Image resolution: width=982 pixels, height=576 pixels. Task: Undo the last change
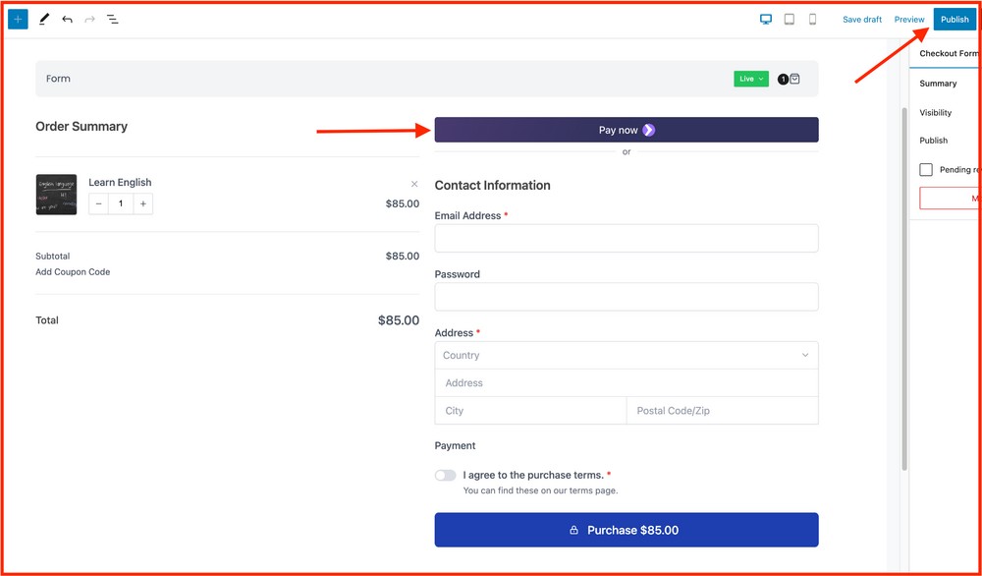(67, 19)
